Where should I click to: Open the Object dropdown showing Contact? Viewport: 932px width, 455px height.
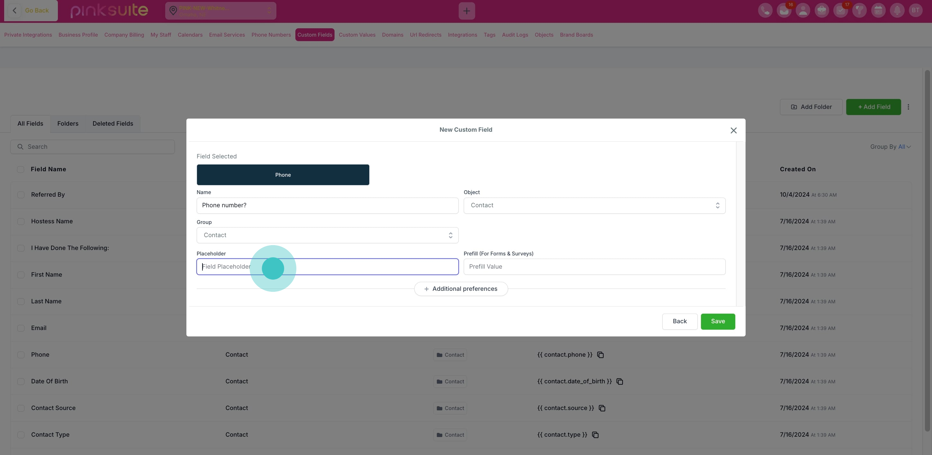tap(594, 205)
